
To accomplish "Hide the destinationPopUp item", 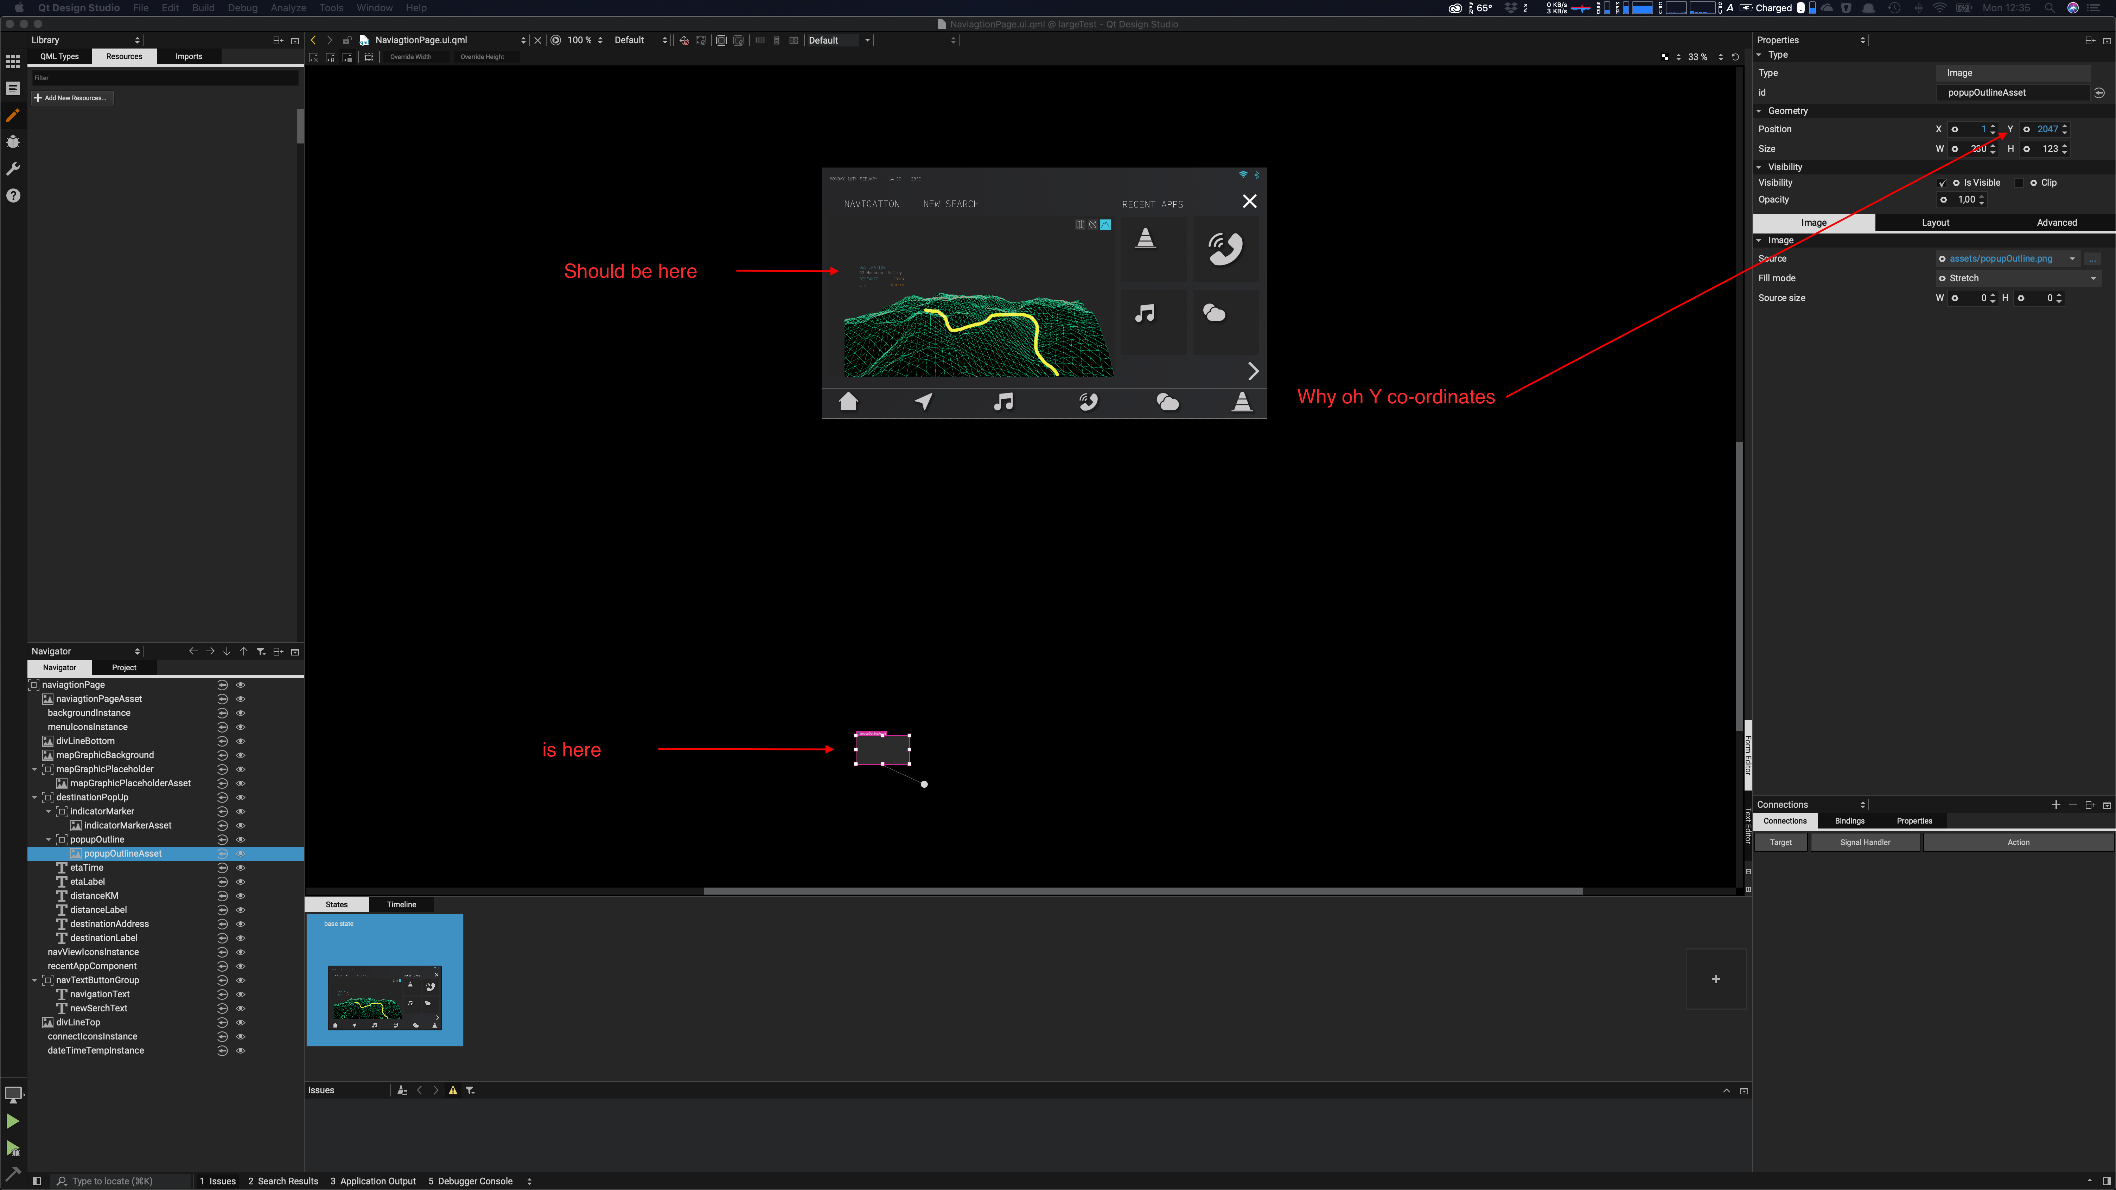I will [241, 798].
